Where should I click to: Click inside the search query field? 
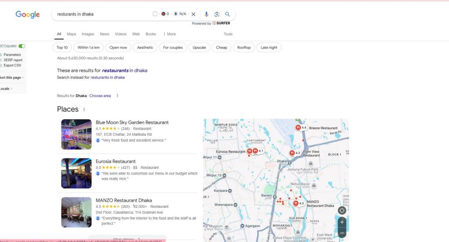[x=103, y=14]
